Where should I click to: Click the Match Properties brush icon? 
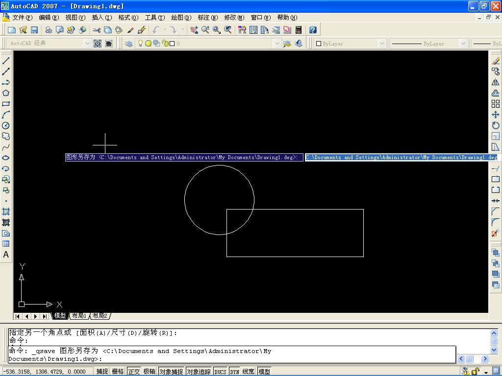coord(130,30)
